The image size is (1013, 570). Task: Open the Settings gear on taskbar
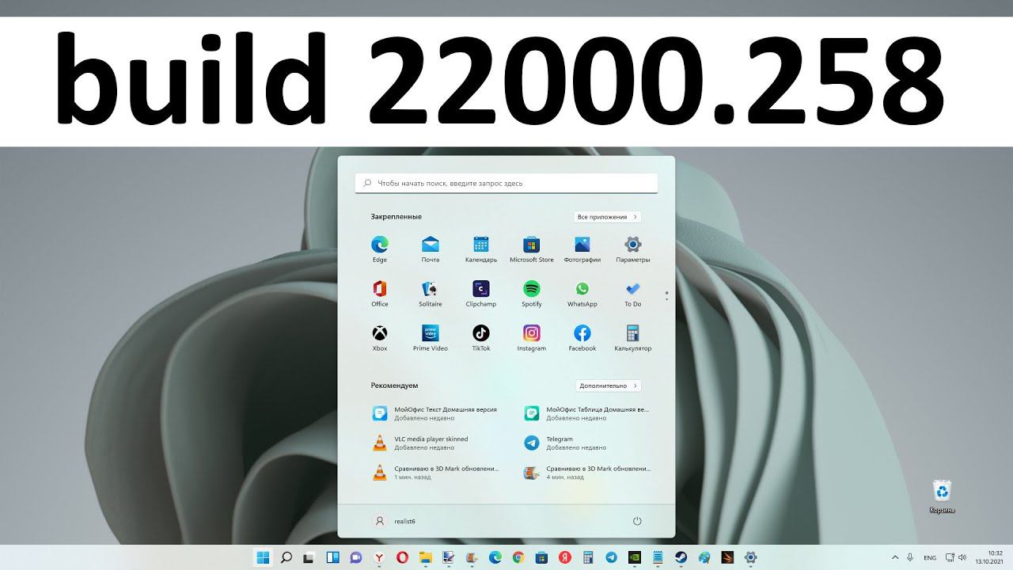point(750,557)
